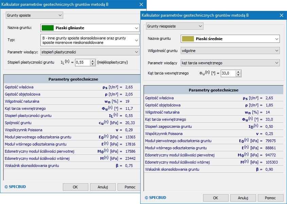
Task: Open the Grunty niespoiste soil category dropdown
Action: (175, 26)
